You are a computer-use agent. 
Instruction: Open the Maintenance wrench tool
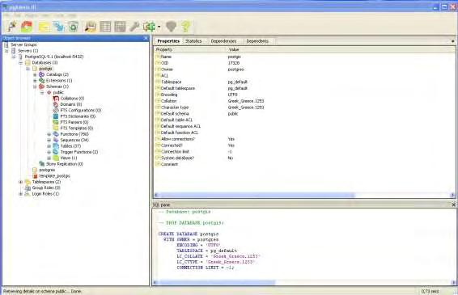[x=134, y=27]
